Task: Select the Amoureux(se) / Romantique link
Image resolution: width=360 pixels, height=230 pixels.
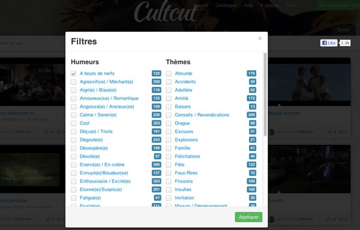Action: pyautogui.click(x=109, y=98)
